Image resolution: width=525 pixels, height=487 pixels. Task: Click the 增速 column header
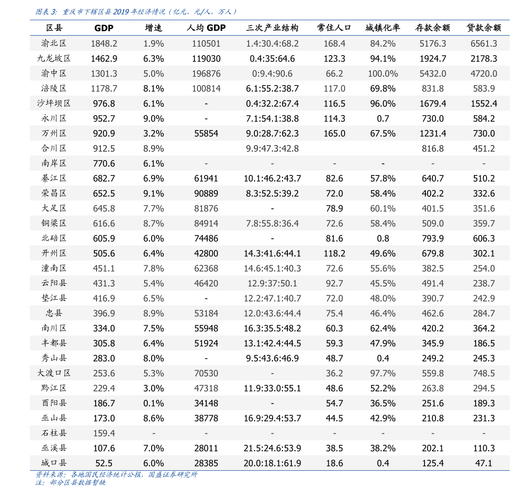tap(153, 28)
